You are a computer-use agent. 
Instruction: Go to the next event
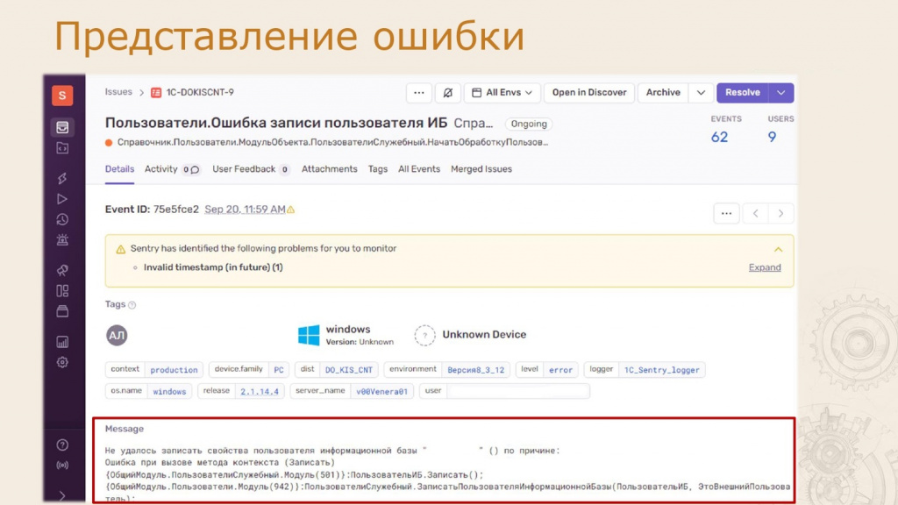[x=781, y=214]
